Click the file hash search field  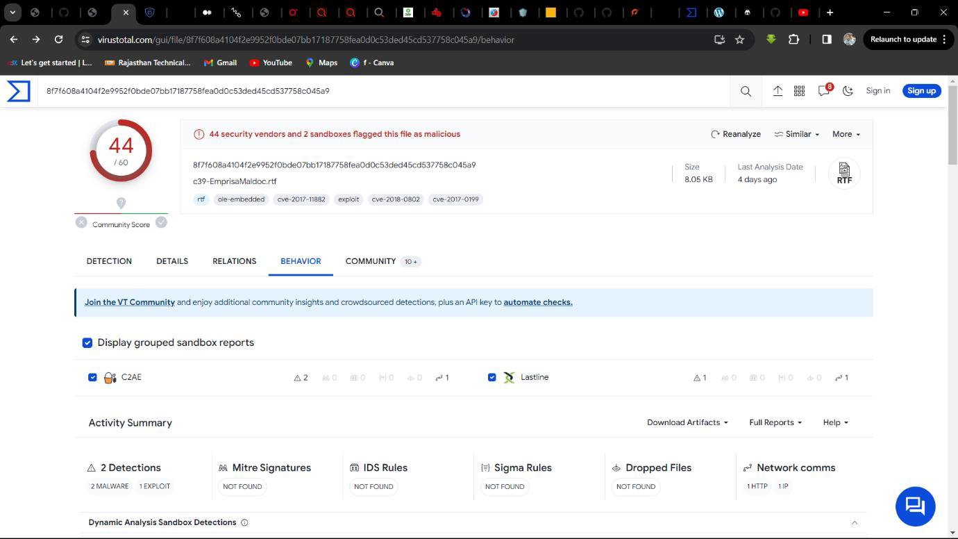pyautogui.click(x=382, y=91)
